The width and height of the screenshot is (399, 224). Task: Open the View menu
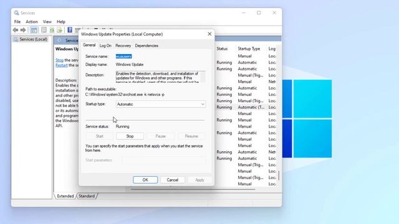(47, 22)
